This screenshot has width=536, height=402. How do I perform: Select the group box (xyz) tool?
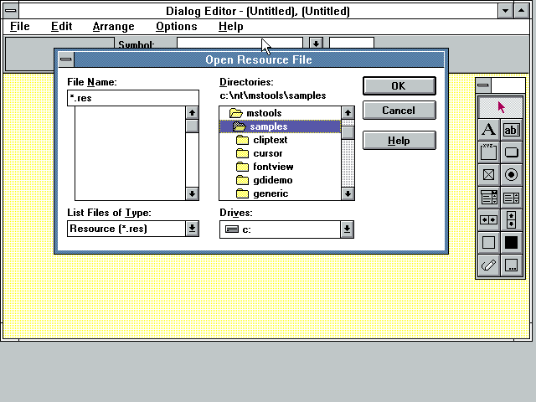[489, 152]
